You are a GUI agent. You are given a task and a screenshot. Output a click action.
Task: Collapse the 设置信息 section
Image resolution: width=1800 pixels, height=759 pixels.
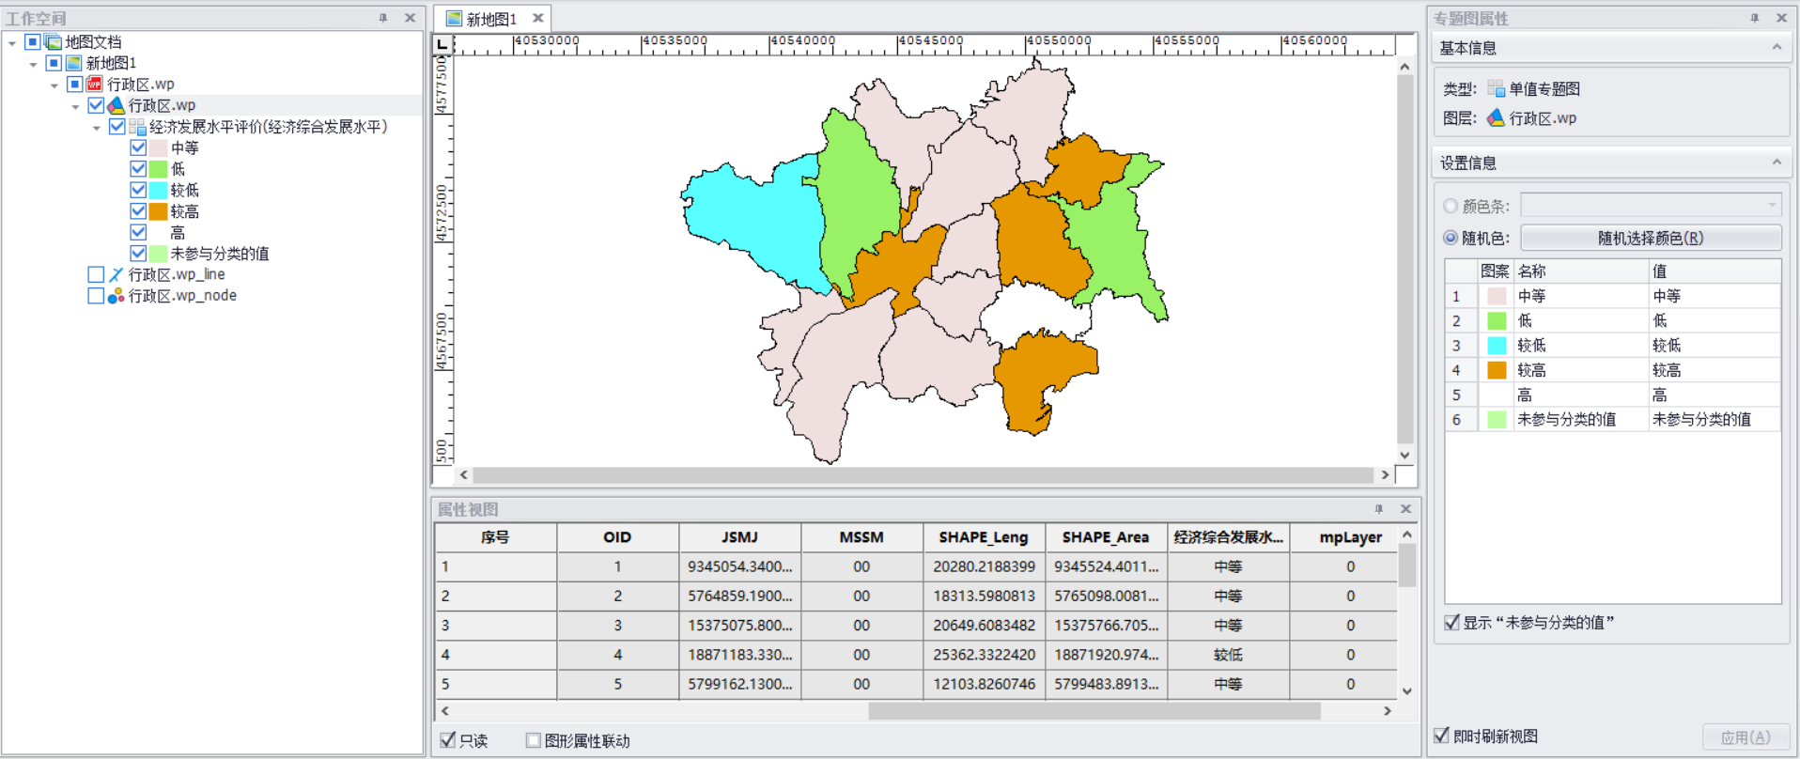click(x=1777, y=163)
